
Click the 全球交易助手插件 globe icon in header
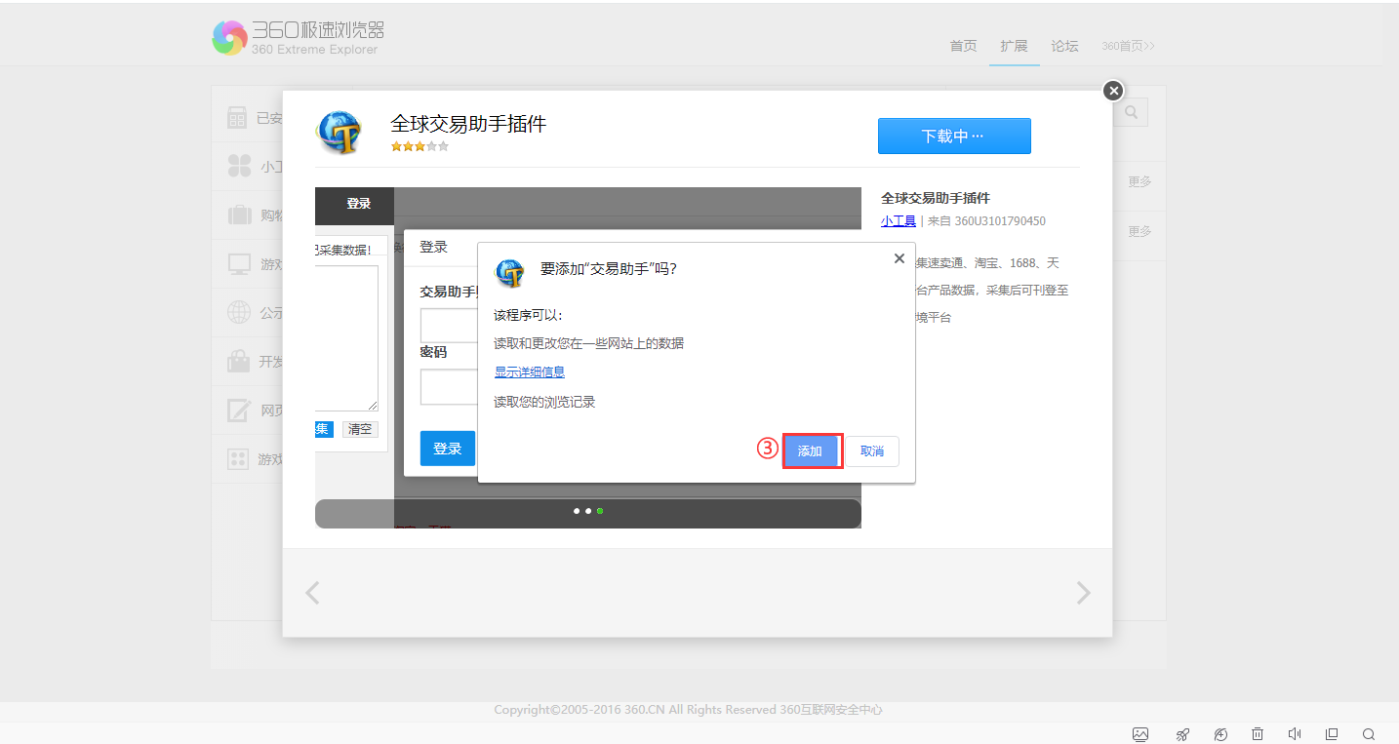click(340, 133)
